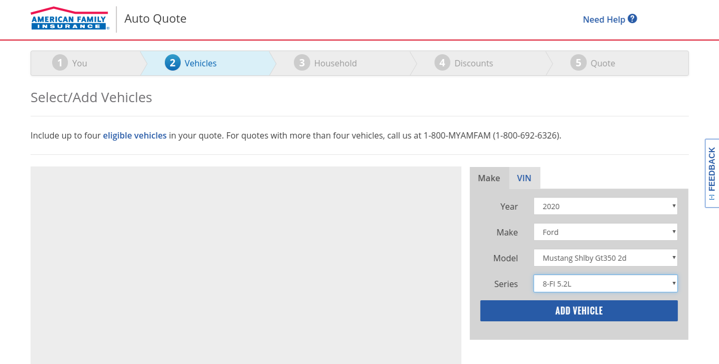Click the Discounts step label

(474, 63)
